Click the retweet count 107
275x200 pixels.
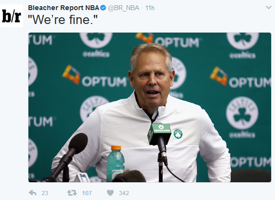coord(87,193)
